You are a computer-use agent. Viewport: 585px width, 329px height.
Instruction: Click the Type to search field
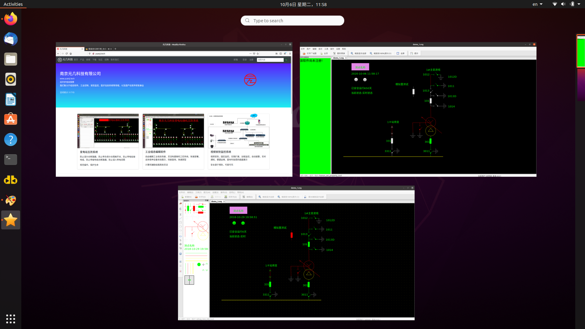[292, 20]
